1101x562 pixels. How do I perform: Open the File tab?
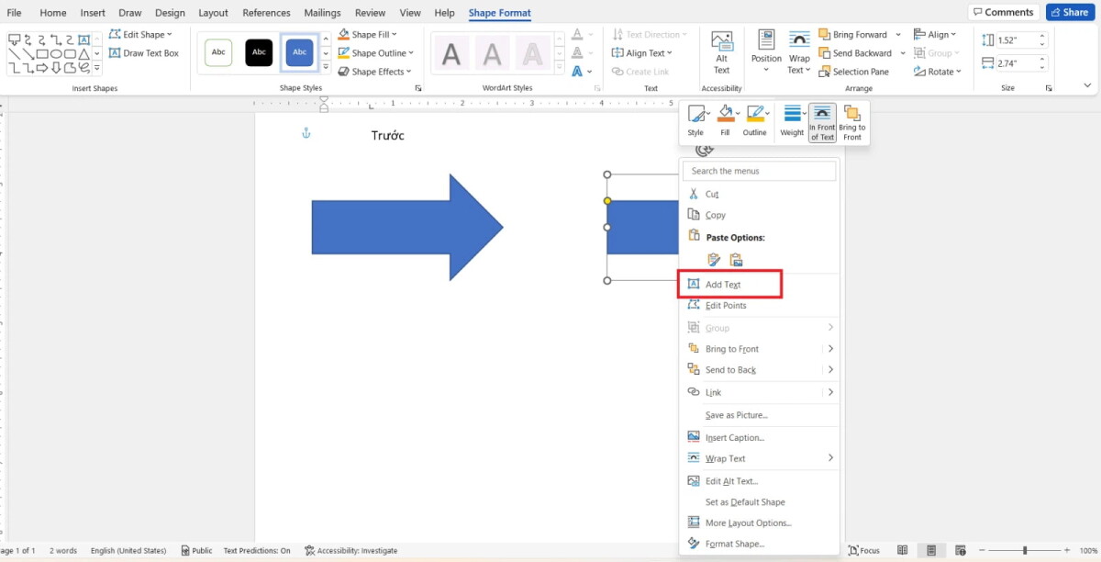coord(15,13)
